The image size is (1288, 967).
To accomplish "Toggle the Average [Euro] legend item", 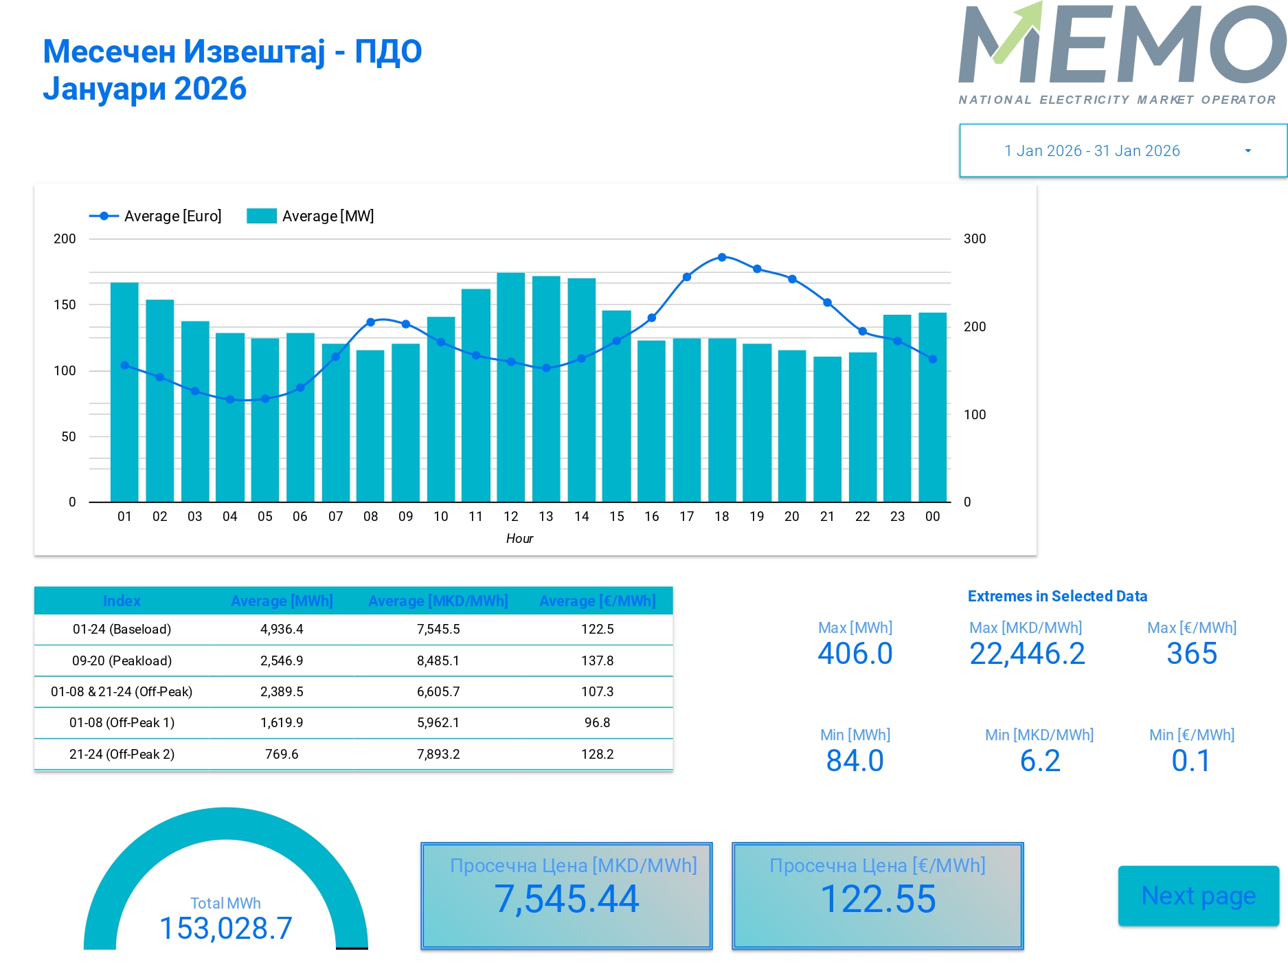I will click(x=156, y=216).
